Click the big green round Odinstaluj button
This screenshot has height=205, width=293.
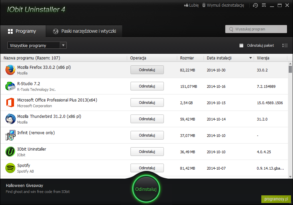pos(146,189)
